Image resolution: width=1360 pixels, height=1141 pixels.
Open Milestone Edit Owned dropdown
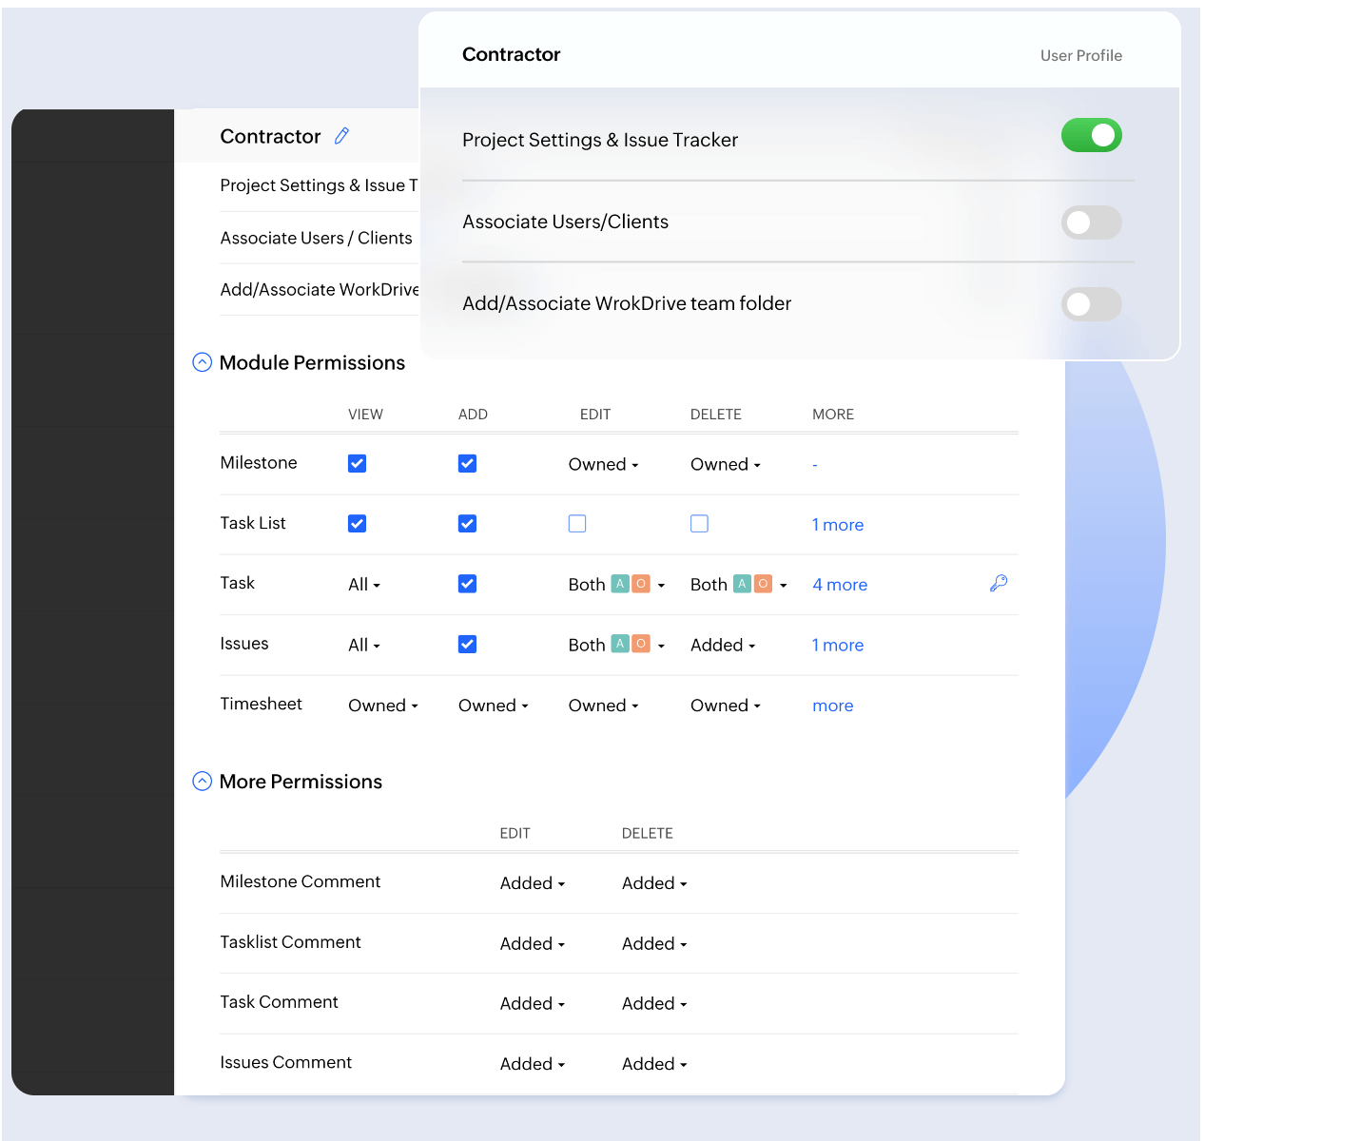(603, 465)
